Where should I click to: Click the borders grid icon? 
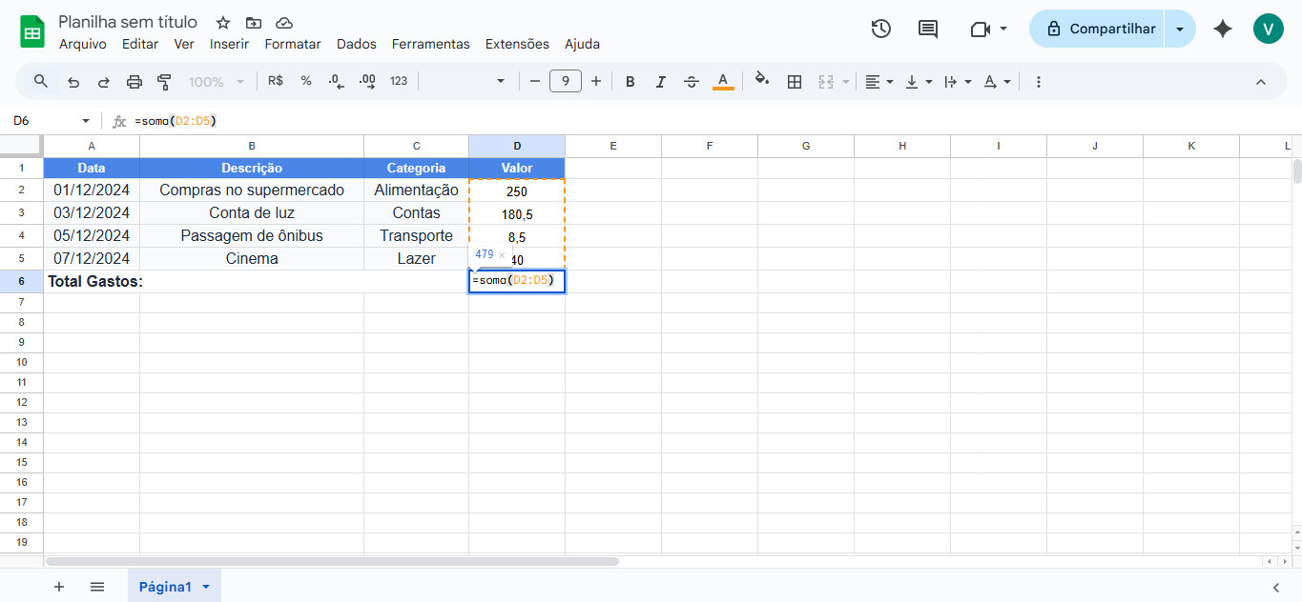pos(794,82)
